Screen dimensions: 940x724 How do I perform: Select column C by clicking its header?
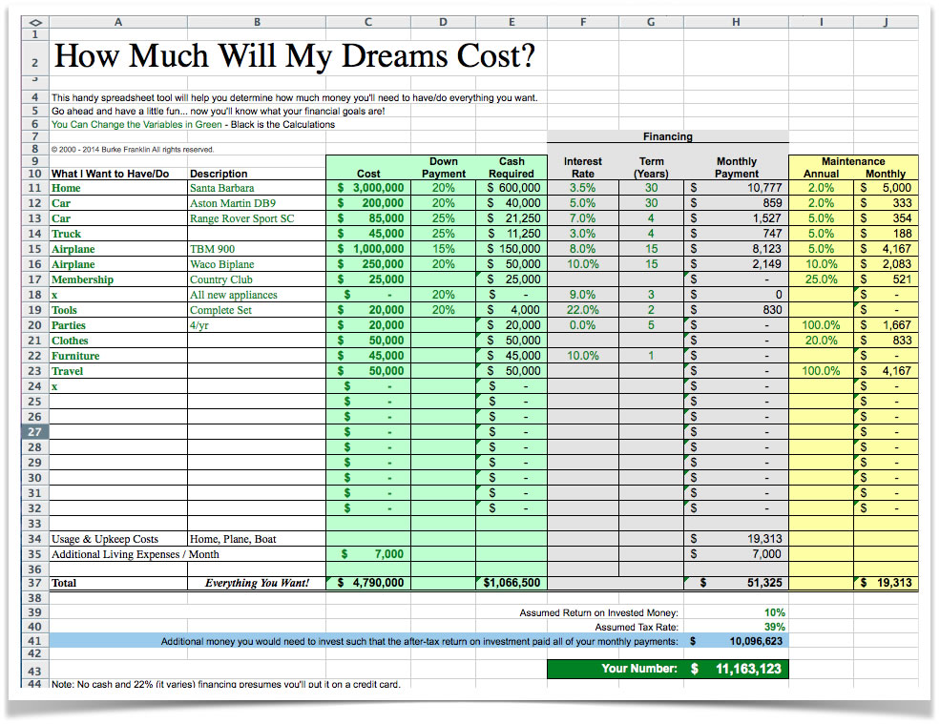(367, 21)
